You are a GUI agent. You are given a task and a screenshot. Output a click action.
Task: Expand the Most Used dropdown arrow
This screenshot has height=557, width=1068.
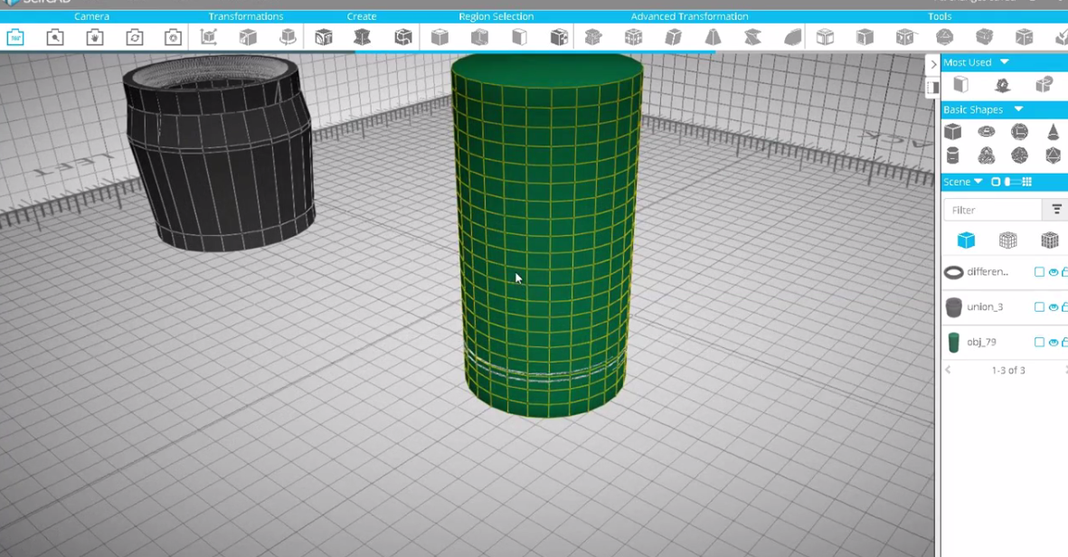(1005, 62)
